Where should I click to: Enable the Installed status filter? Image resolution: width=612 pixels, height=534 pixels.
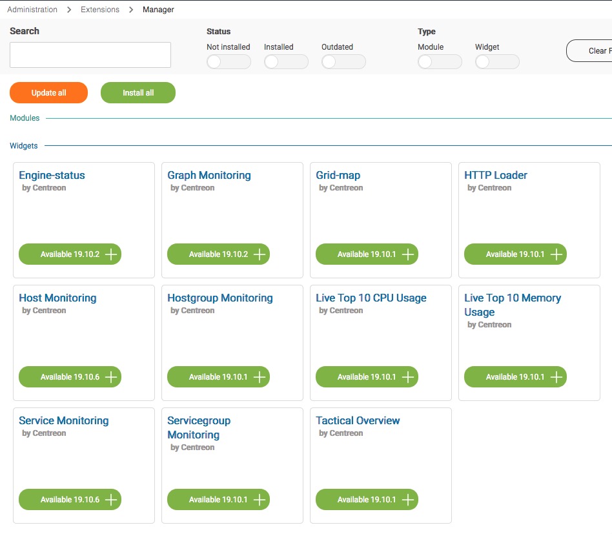(x=285, y=62)
